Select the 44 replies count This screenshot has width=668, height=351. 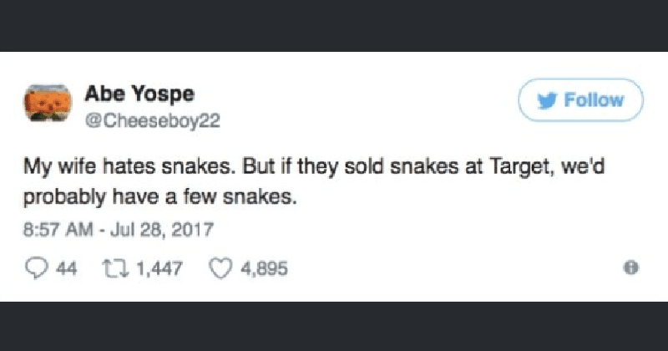pos(67,269)
